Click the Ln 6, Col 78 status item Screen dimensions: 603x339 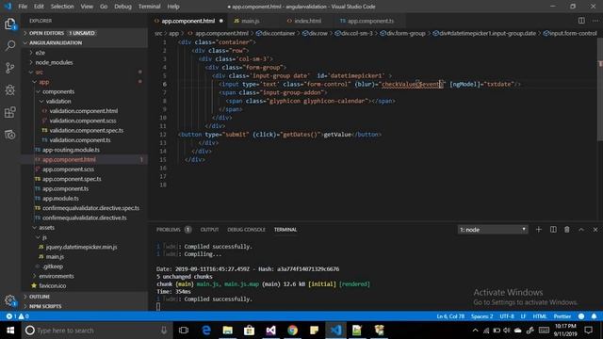pos(450,316)
